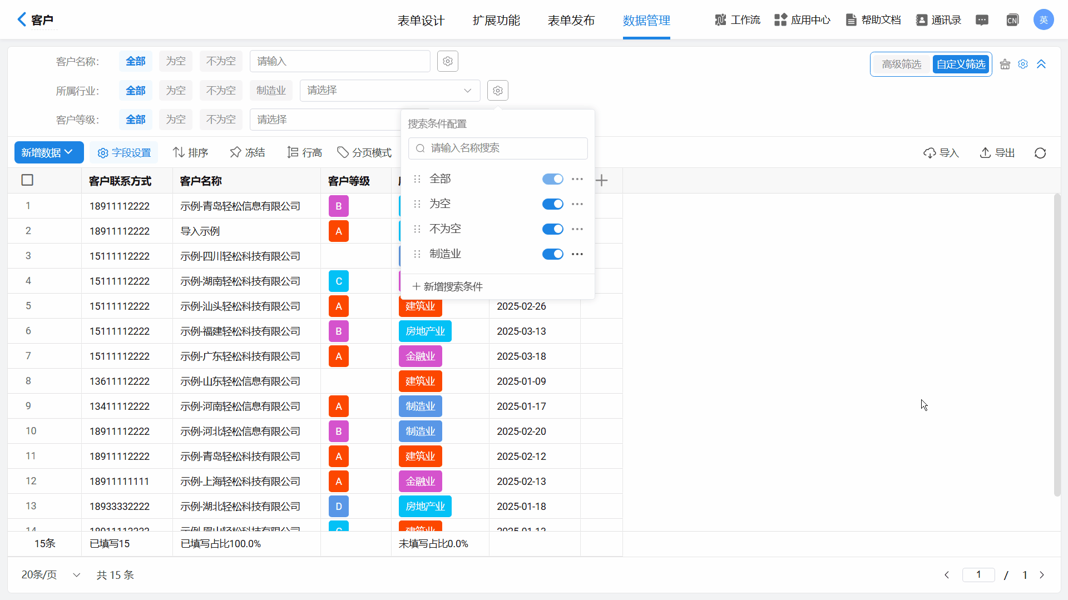Expand the 所属行业 请选择 dropdown
Viewport: 1068px width, 600px height.
[389, 91]
